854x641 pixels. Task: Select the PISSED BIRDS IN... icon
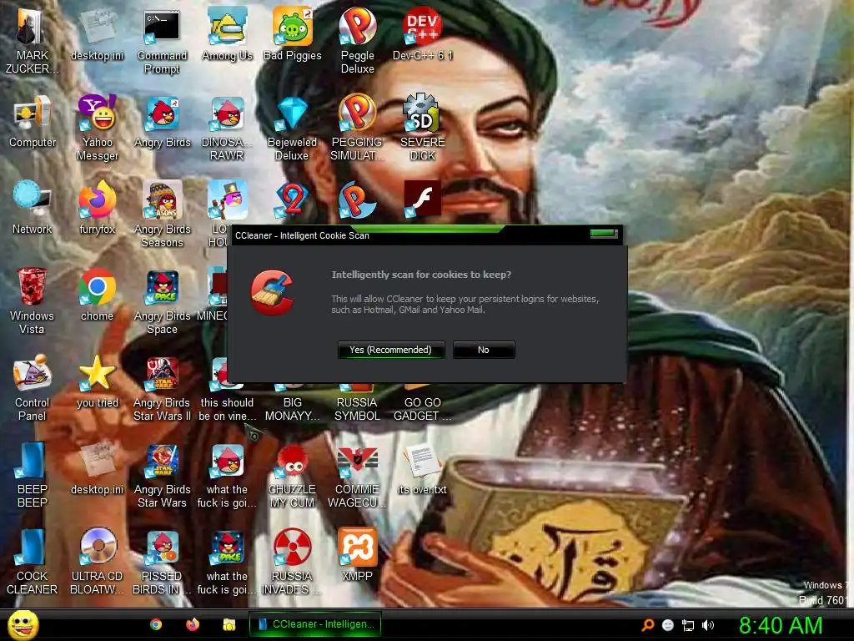click(x=163, y=562)
